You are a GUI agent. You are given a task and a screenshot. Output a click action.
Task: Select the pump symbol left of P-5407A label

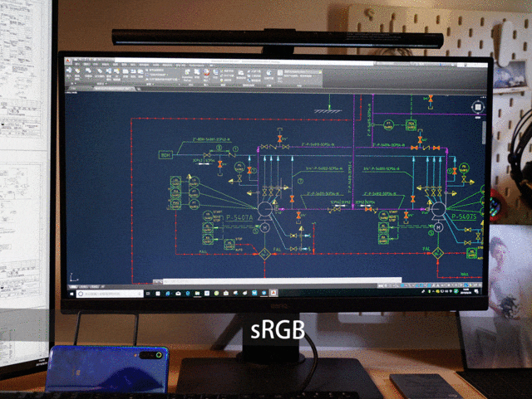(x=264, y=209)
